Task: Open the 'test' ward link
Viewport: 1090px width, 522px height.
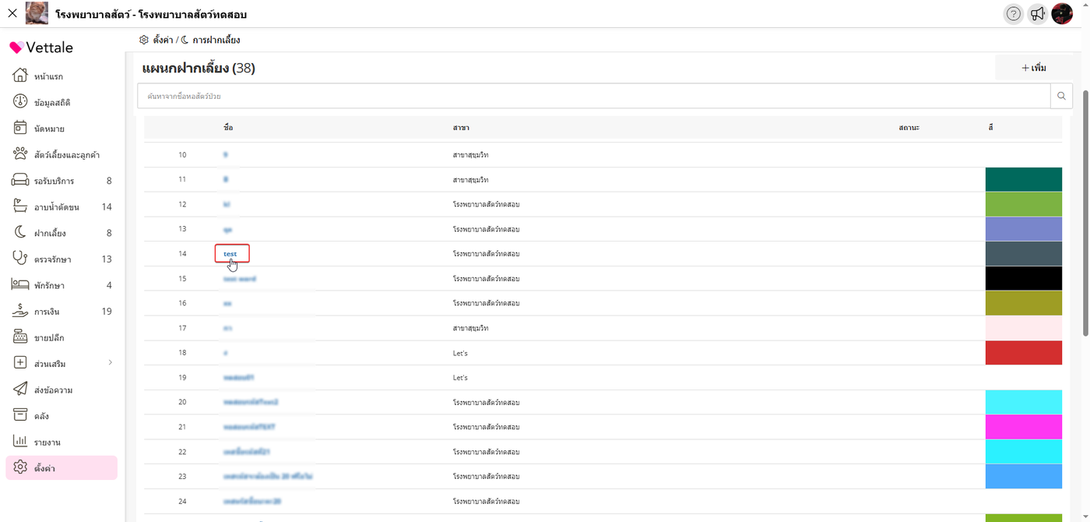Action: click(x=230, y=254)
